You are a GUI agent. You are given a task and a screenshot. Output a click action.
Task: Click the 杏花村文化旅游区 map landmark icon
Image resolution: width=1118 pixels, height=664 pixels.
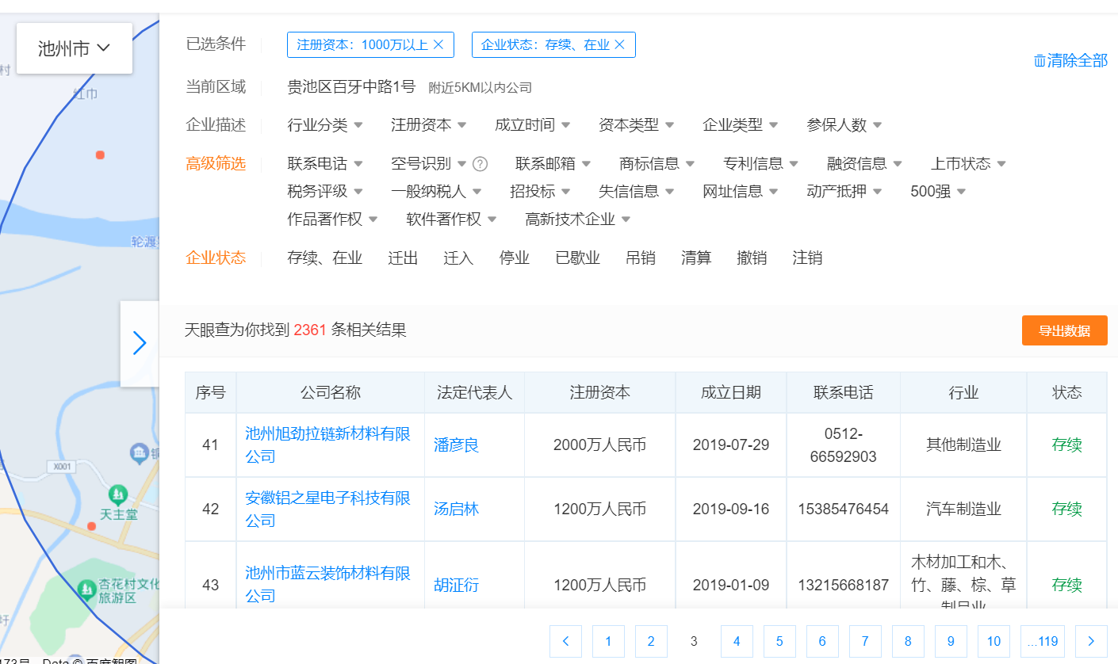(86, 590)
